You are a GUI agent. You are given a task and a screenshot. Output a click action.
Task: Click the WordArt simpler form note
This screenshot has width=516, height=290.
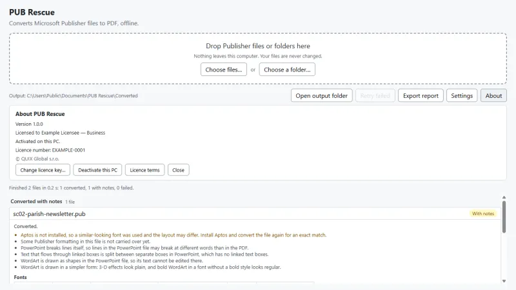tap(151, 267)
